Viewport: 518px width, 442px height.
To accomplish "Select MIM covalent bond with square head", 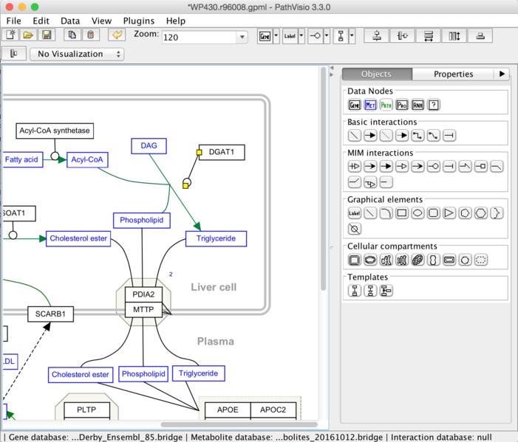I will (x=481, y=166).
